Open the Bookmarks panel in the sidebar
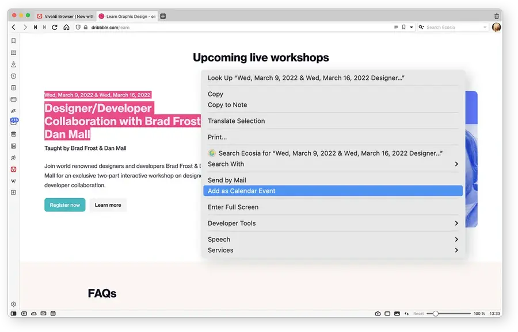 click(14, 41)
